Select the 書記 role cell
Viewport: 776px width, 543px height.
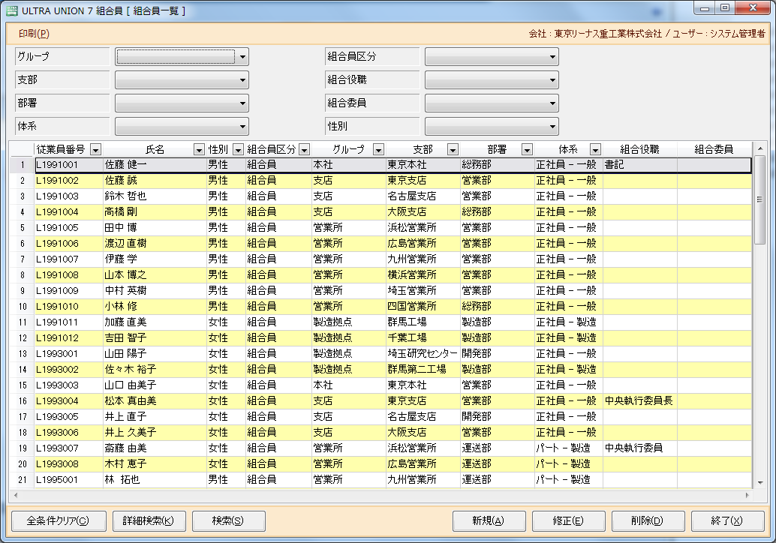pyautogui.click(x=640, y=165)
